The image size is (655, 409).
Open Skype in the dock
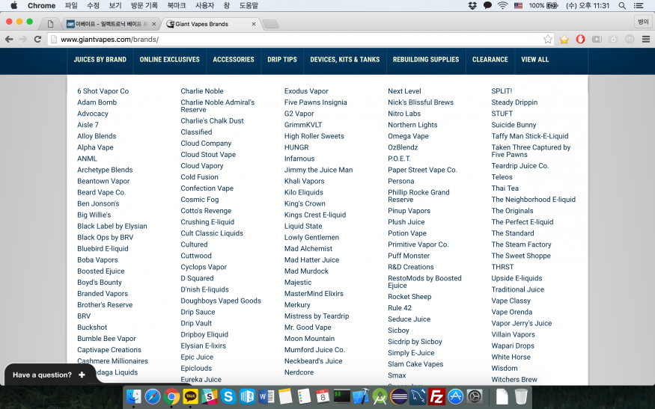tap(229, 396)
